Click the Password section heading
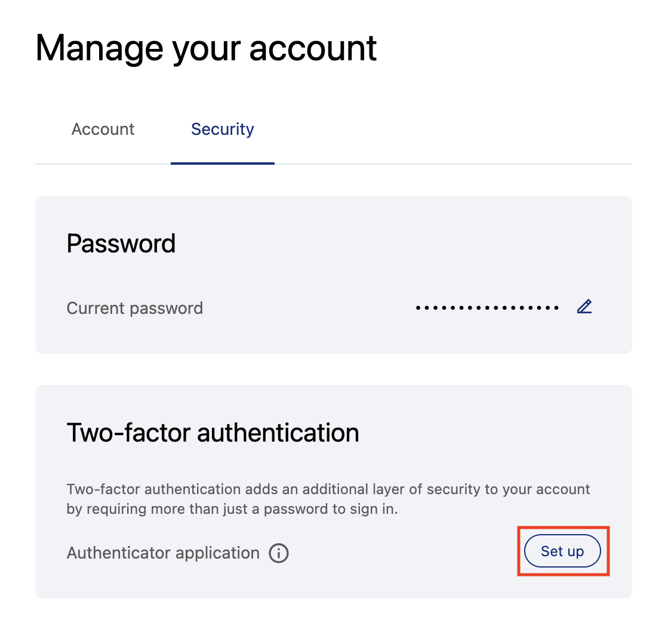Screen dimensions: 665x629 pos(121,243)
